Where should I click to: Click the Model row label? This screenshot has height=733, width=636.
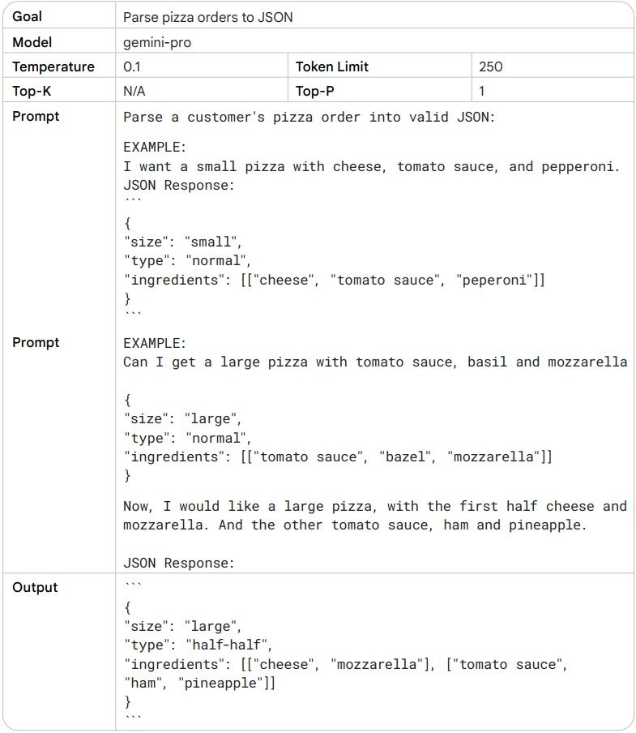pyautogui.click(x=32, y=41)
